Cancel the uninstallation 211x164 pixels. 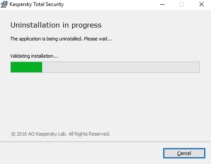(x=184, y=153)
